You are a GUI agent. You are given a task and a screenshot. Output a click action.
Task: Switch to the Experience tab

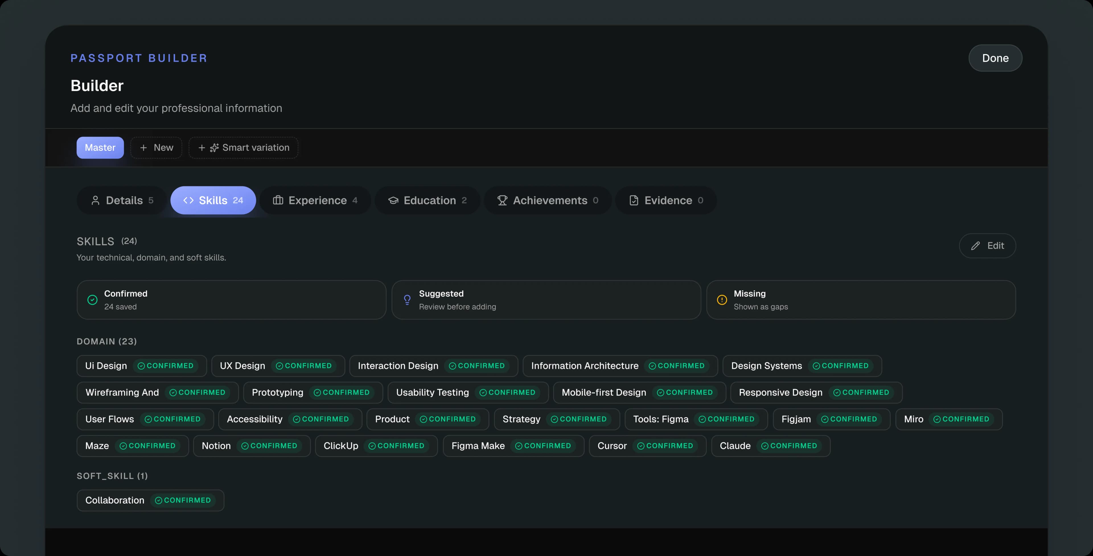coord(315,200)
